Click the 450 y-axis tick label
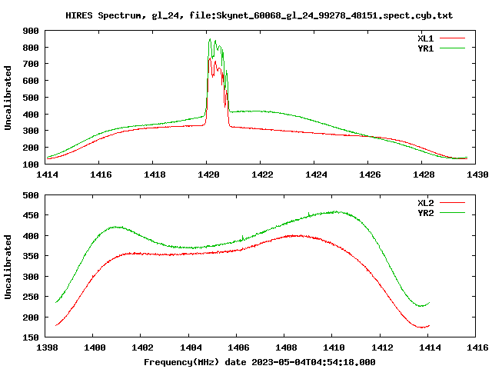492x369 pixels. 31,215
